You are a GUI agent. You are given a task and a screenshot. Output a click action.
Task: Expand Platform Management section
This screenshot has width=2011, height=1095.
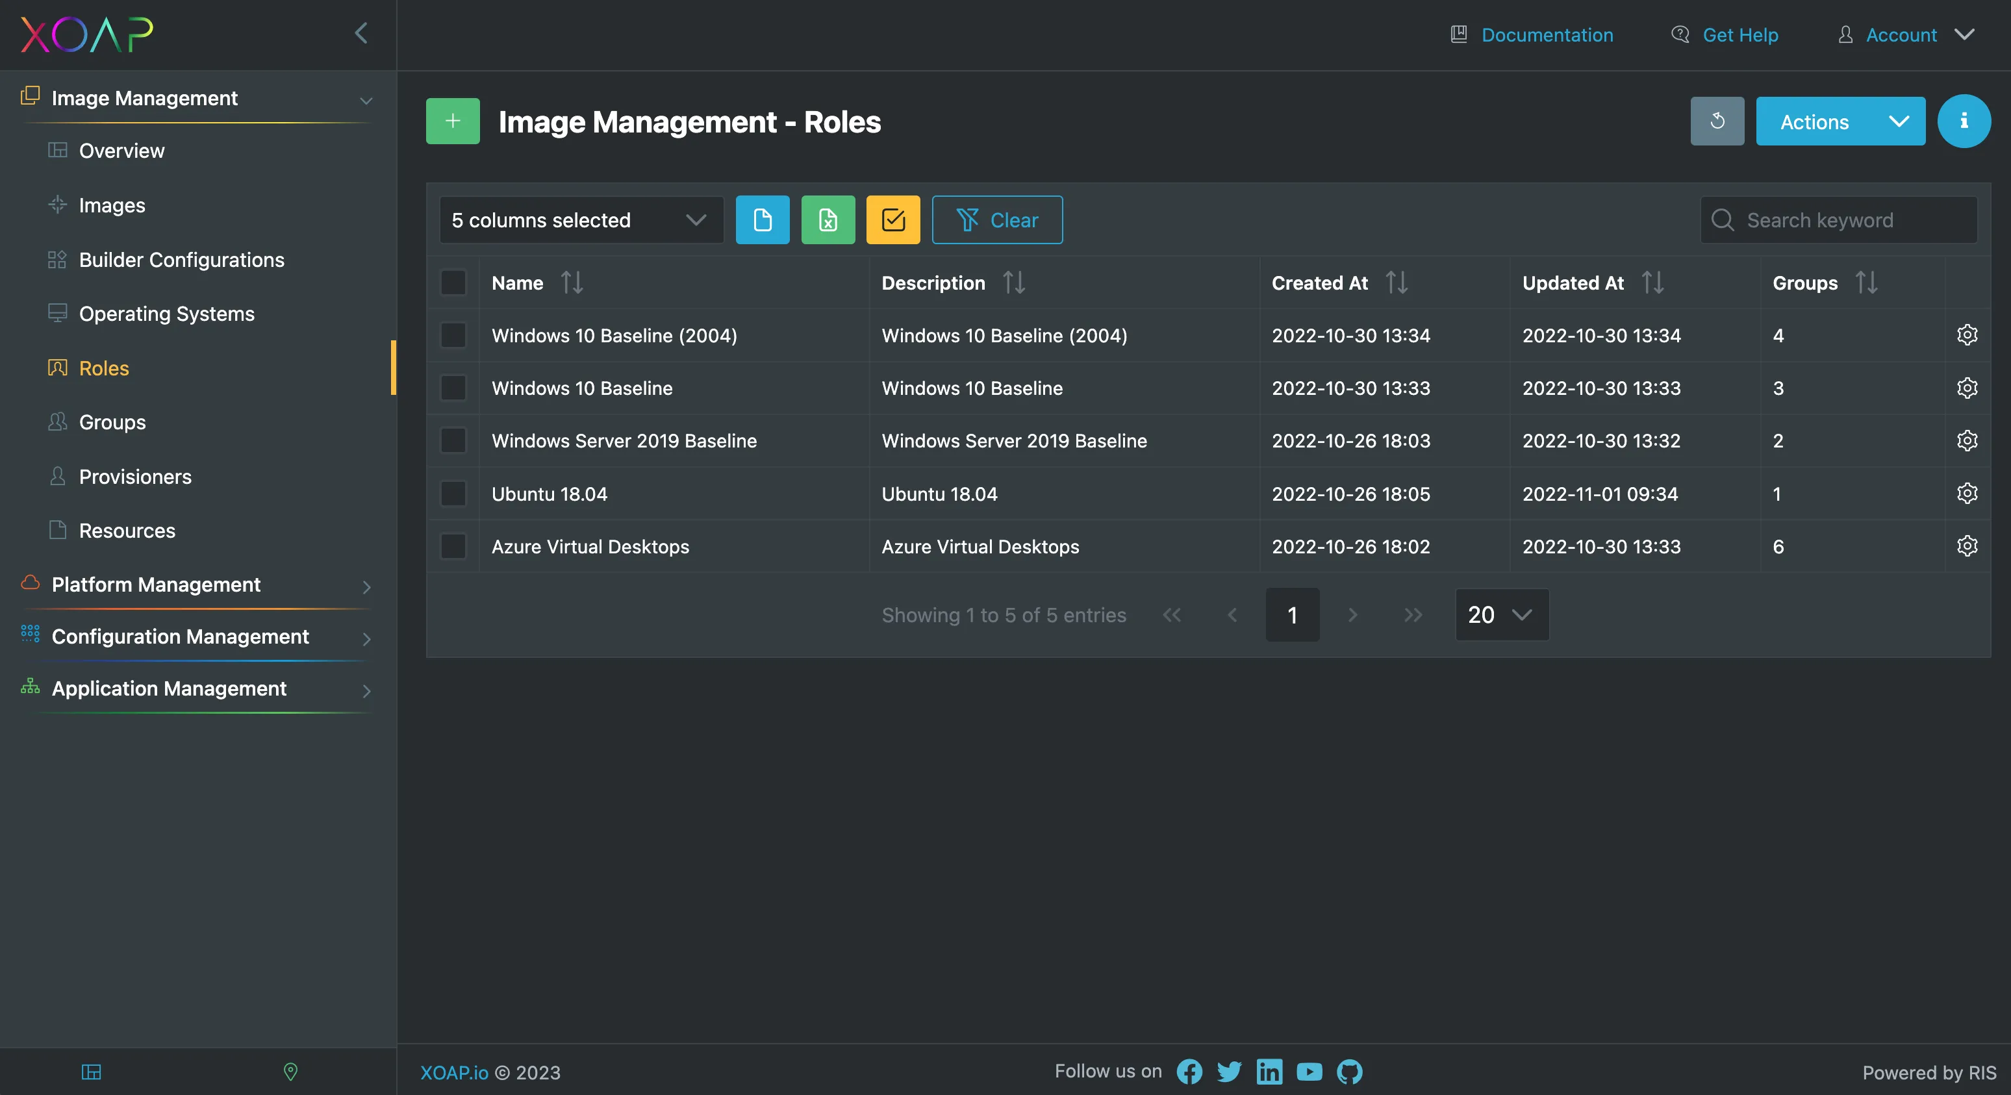click(196, 585)
